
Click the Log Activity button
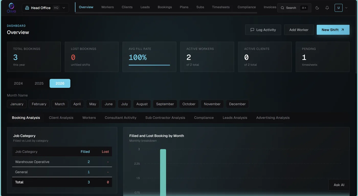tap(263, 30)
